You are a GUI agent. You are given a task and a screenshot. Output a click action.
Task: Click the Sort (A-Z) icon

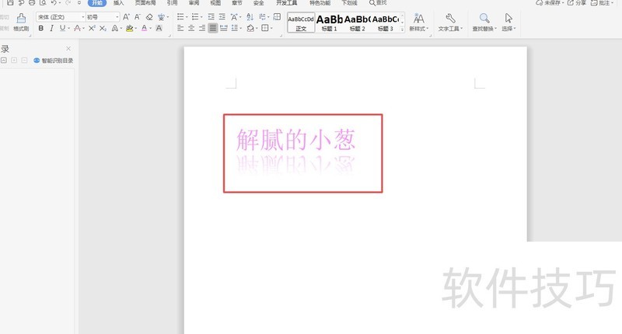point(250,16)
